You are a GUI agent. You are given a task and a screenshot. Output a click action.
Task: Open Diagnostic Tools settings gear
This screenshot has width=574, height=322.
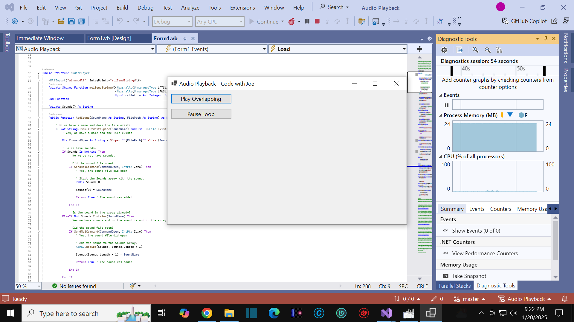click(x=444, y=50)
